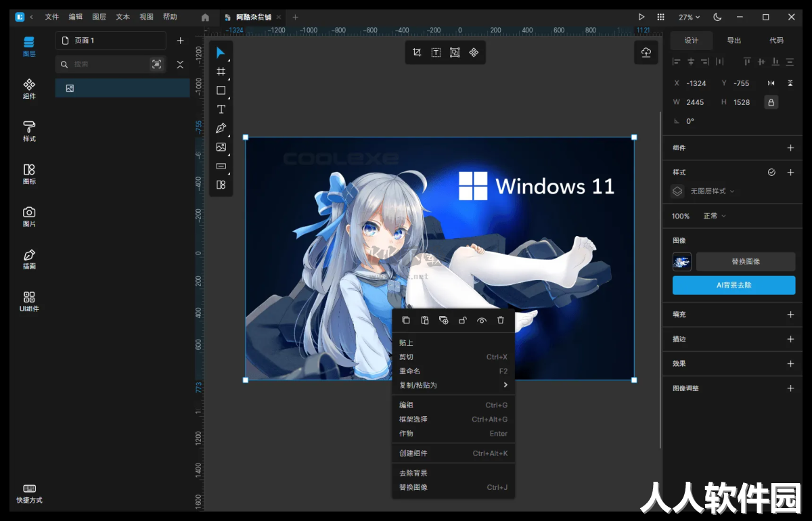Add a new page with the plus

180,41
